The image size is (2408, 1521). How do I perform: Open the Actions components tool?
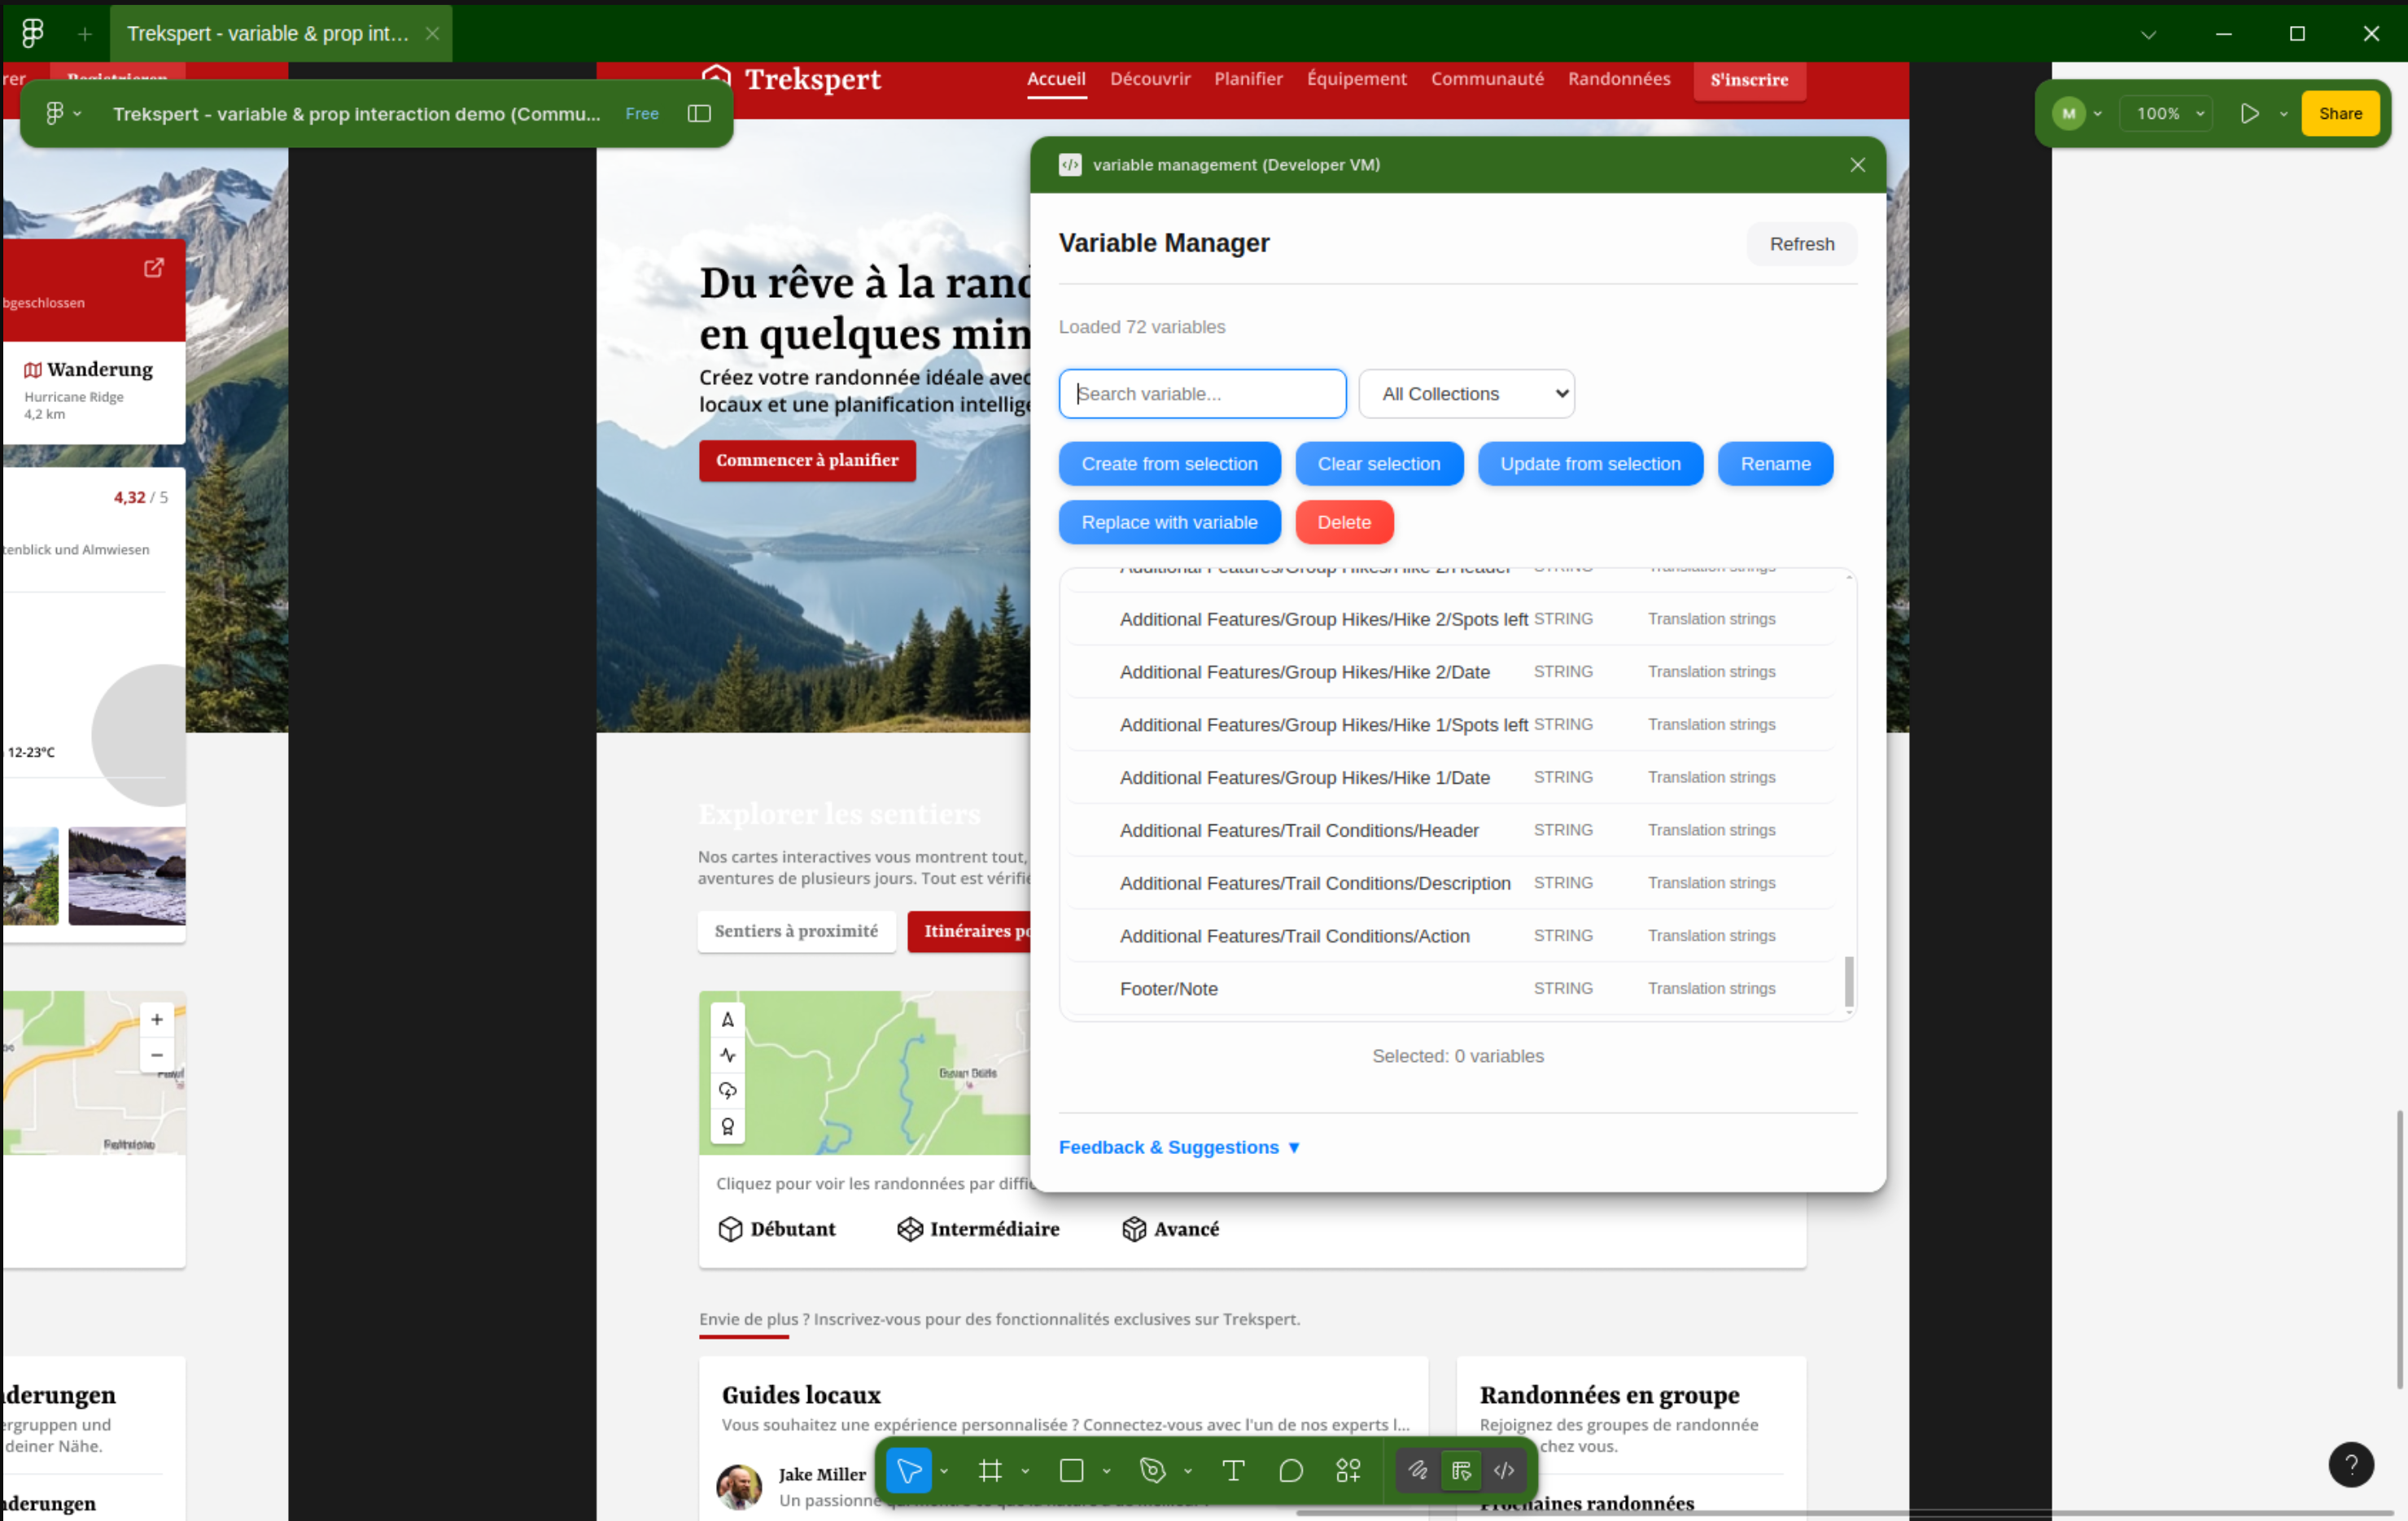click(x=1348, y=1470)
